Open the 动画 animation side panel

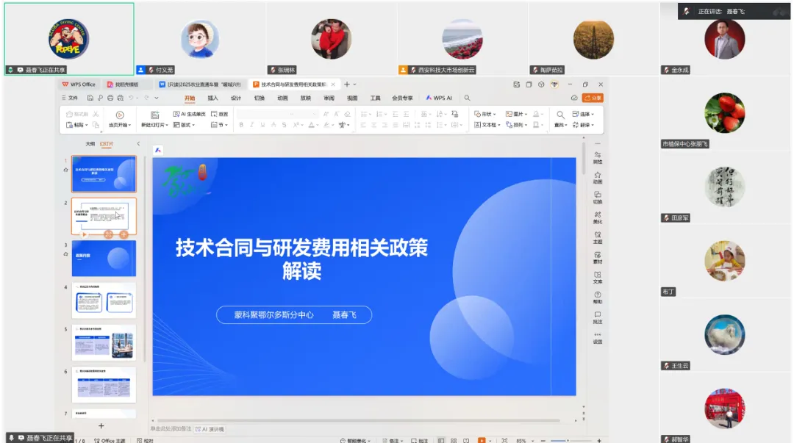tap(598, 178)
